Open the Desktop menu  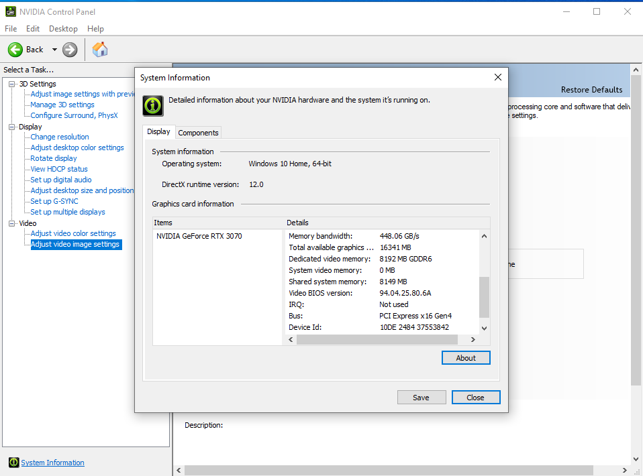pos(63,29)
